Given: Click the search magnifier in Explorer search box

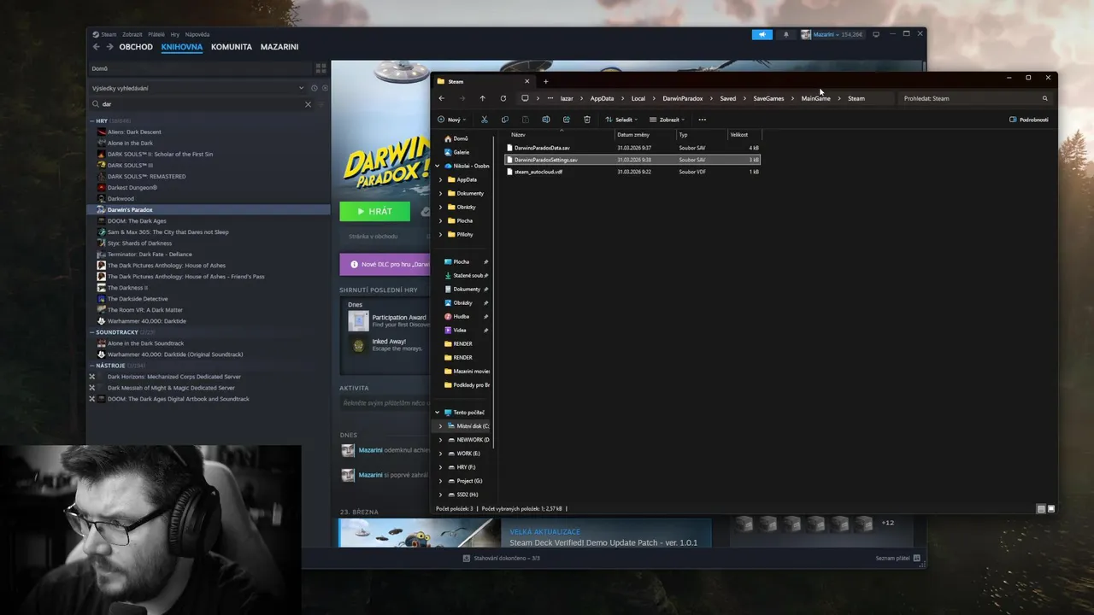Looking at the screenshot, I should pyautogui.click(x=1044, y=98).
